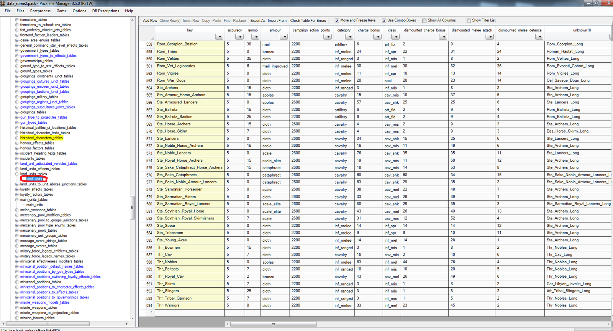Click the Paste toolbar button
This screenshot has height=331, width=613.
coord(217,21)
